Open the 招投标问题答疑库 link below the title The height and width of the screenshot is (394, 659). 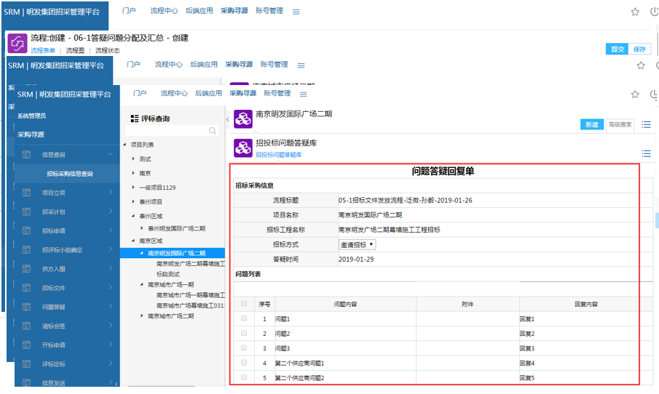pyautogui.click(x=278, y=155)
